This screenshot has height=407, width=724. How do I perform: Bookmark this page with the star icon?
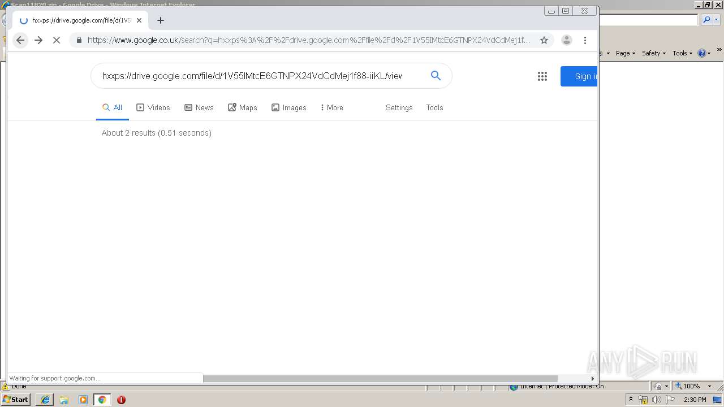pyautogui.click(x=544, y=40)
